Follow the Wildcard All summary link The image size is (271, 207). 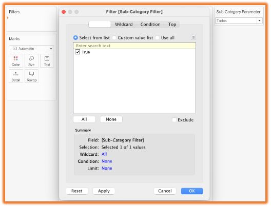coord(104,154)
